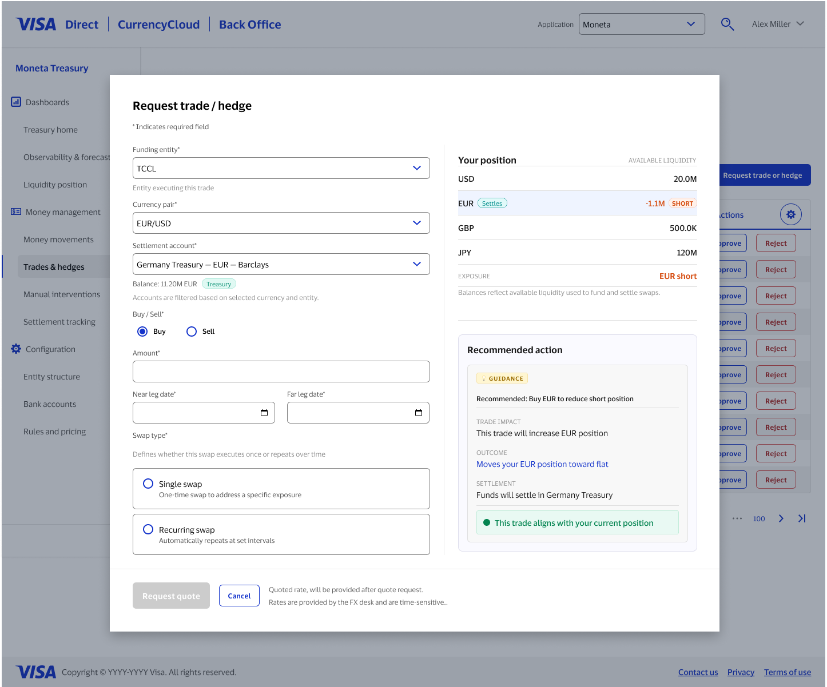Click the JPY 120M position row
The height and width of the screenshot is (687, 827).
(x=577, y=253)
